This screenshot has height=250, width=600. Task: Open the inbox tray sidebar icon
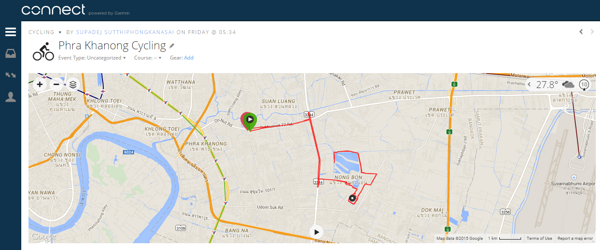coord(11,54)
